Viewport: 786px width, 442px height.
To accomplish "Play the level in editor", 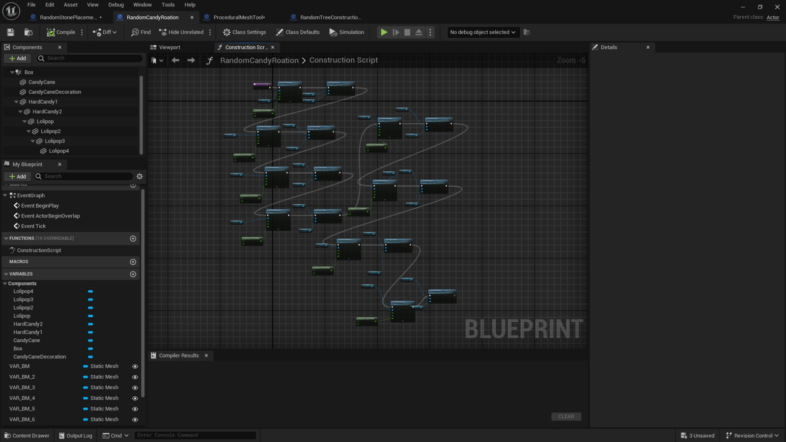I will [x=384, y=32].
